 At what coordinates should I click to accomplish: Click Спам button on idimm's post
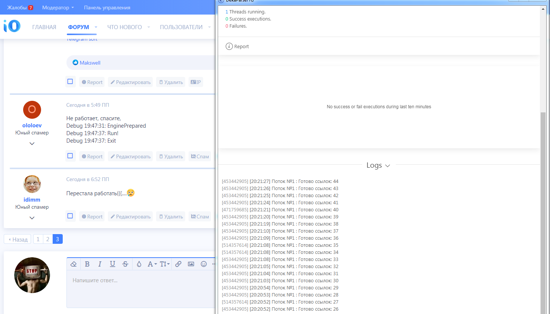pos(200,217)
